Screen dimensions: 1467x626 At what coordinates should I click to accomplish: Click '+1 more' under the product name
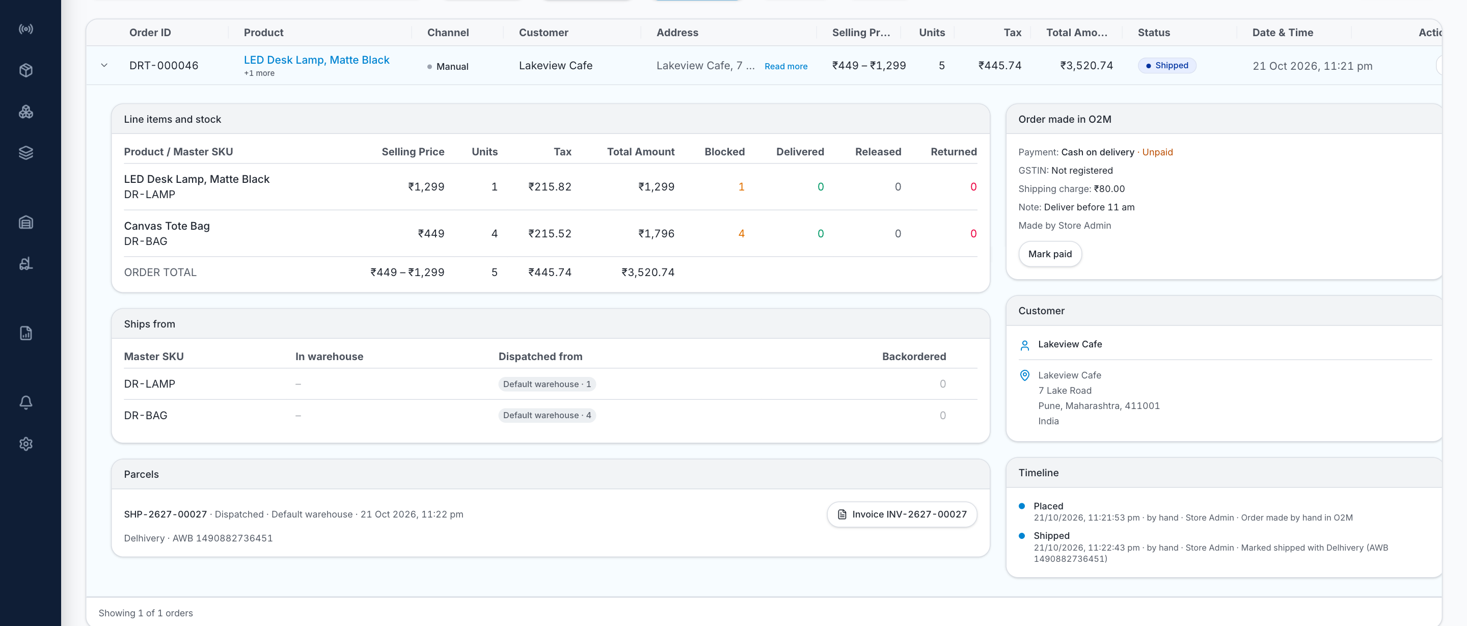tap(259, 73)
